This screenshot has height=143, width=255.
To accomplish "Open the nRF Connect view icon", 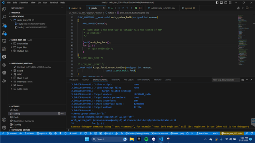I will click(4, 57).
